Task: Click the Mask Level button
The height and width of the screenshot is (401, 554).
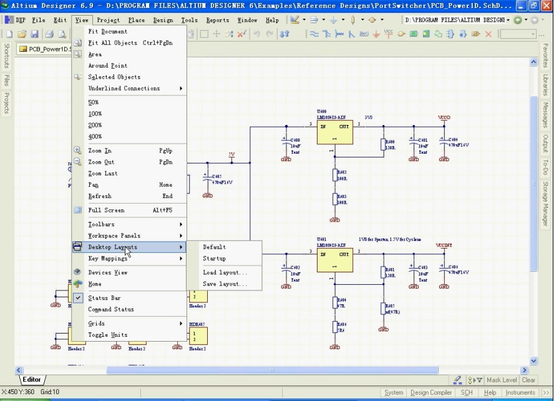Action: (502, 380)
